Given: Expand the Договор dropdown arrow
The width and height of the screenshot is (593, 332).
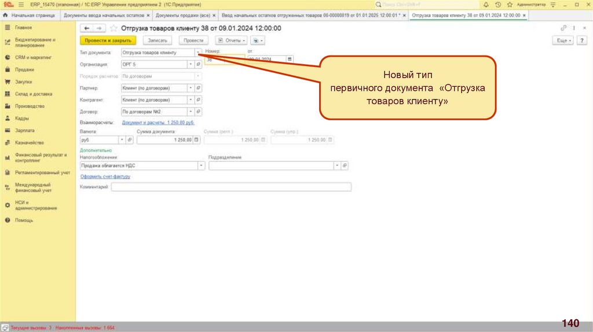Looking at the screenshot, I should 191,112.
